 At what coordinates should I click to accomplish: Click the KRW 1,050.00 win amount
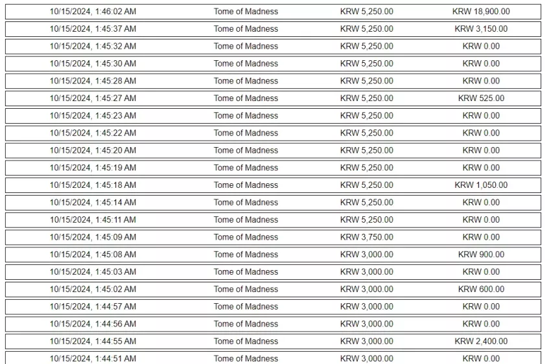[x=481, y=185]
